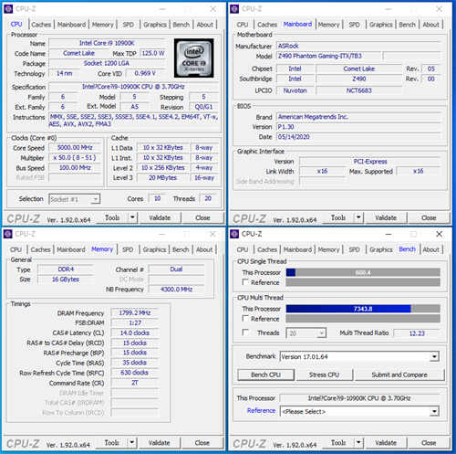Screen dimensions: 456x454
Task: Click the Intel Core i9 10900K name field
Action: (107, 43)
